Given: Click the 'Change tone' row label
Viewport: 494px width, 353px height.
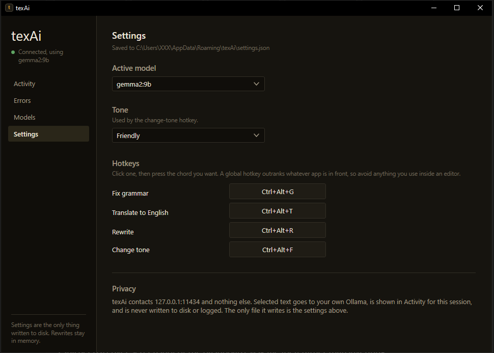Looking at the screenshot, I should tap(131, 250).
